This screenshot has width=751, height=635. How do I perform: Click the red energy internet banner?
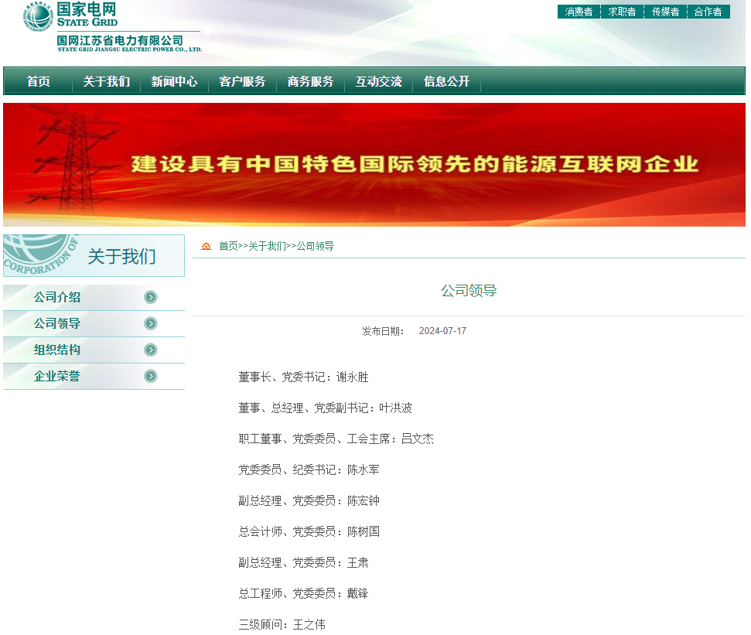click(x=374, y=165)
